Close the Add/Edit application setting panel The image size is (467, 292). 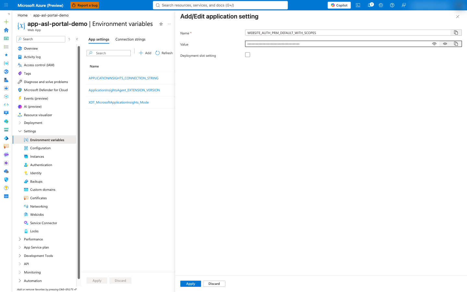pos(458,17)
